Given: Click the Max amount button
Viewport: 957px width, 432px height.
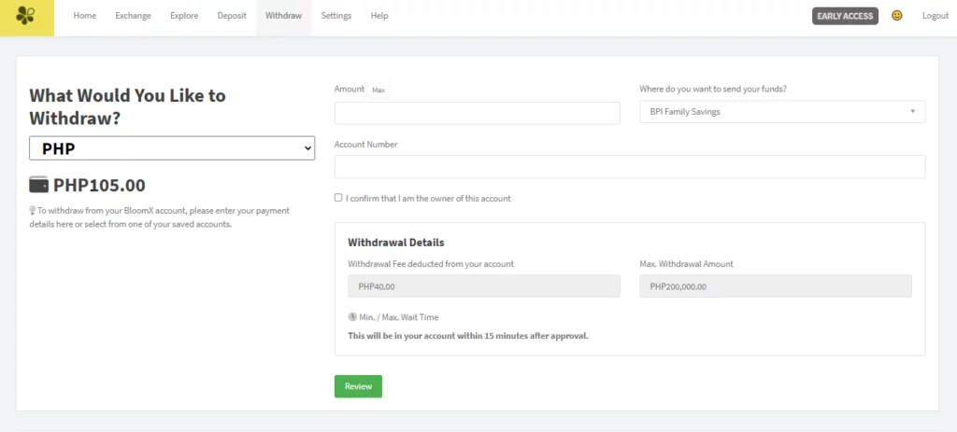Looking at the screenshot, I should point(379,90).
